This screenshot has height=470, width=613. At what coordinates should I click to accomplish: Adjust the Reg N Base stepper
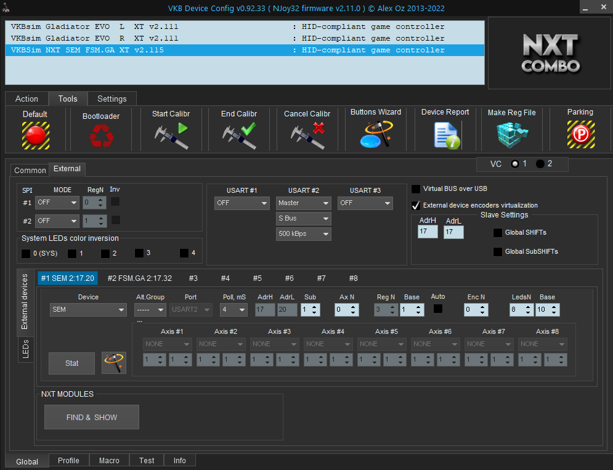pos(412,310)
